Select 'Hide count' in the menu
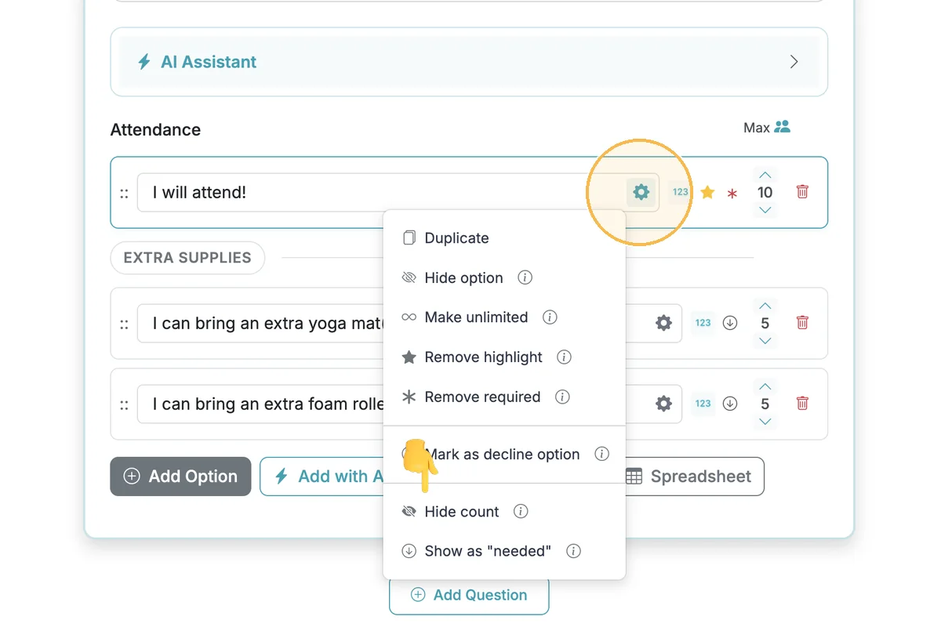The width and height of the screenshot is (941, 627). 461,512
